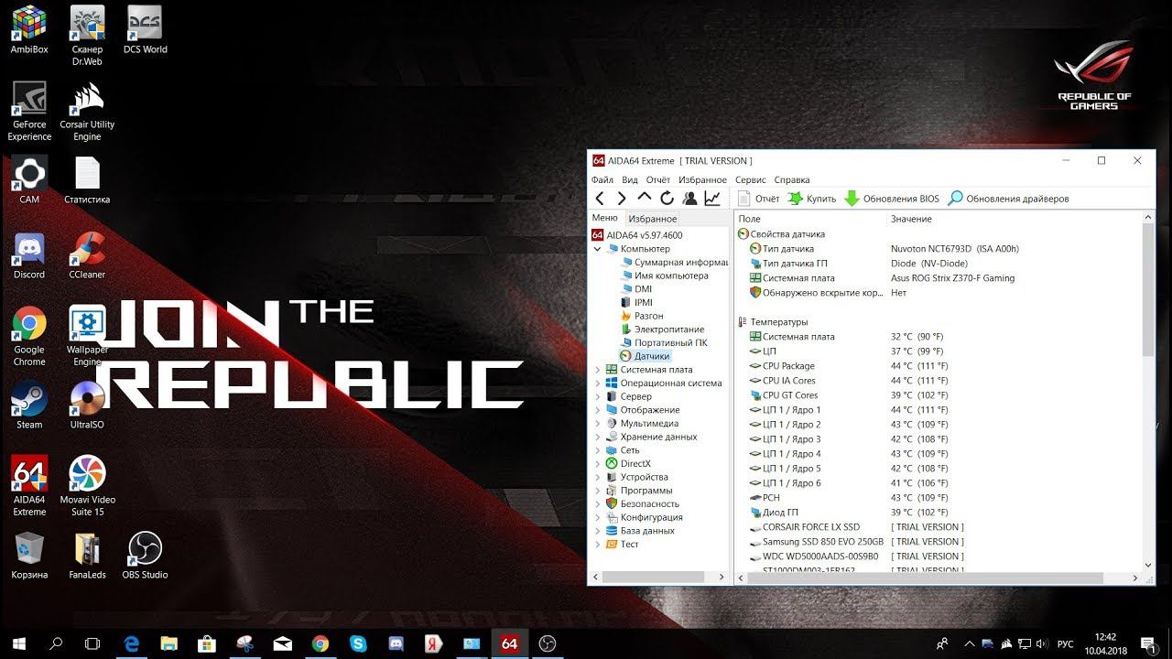Click Обновления BIOS button
The height and width of the screenshot is (659, 1172).
pyautogui.click(x=892, y=199)
